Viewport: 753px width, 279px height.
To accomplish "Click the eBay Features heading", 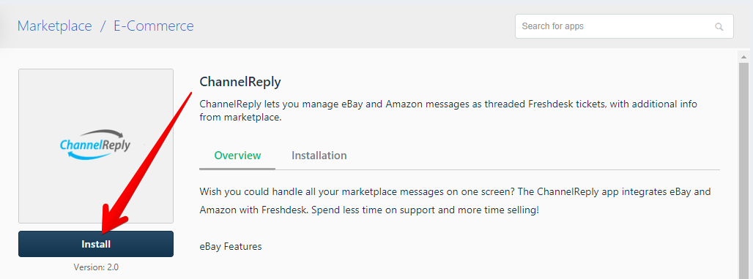I will tap(231, 247).
